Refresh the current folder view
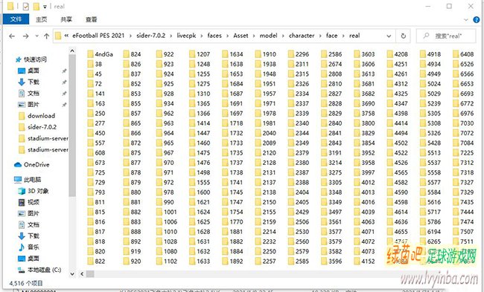484x292 pixels. click(403, 36)
